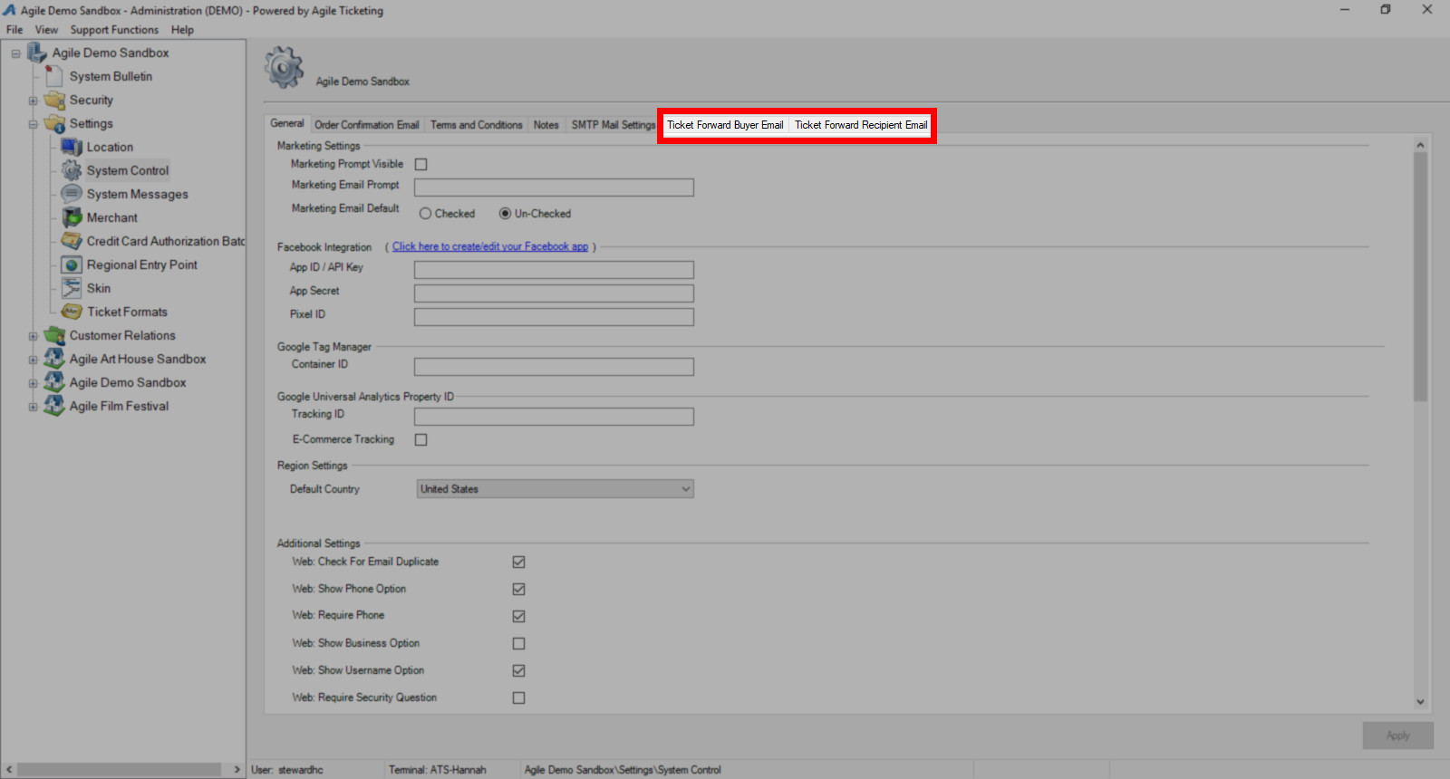
Task: Open the Ticket Forward Recipient Email tab
Action: pos(861,125)
